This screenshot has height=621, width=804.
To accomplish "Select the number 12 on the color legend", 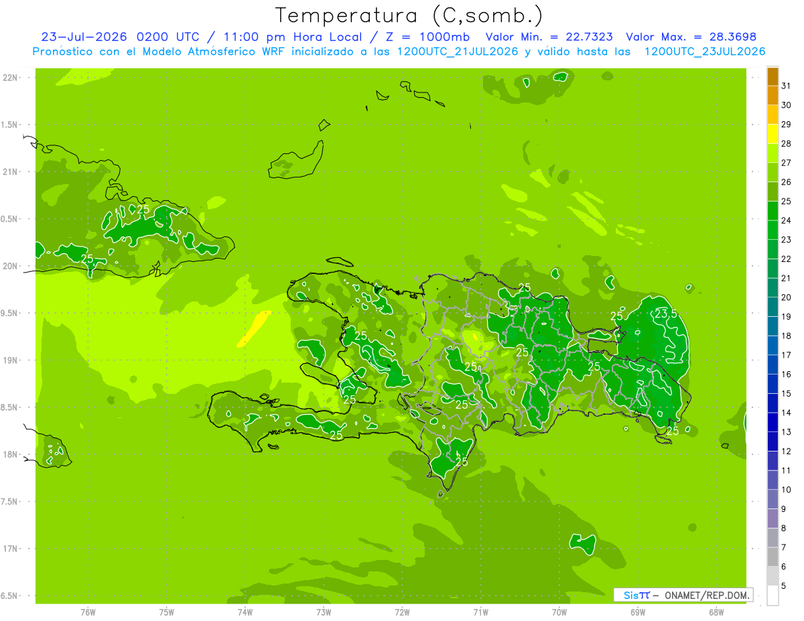I will 786,451.
